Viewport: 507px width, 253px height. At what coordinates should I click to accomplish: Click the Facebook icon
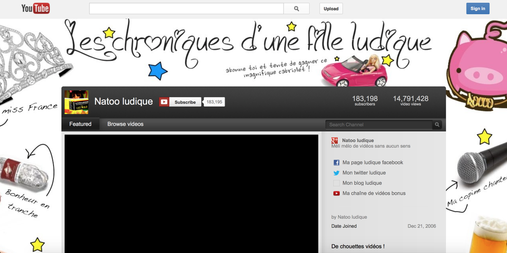[x=337, y=162]
